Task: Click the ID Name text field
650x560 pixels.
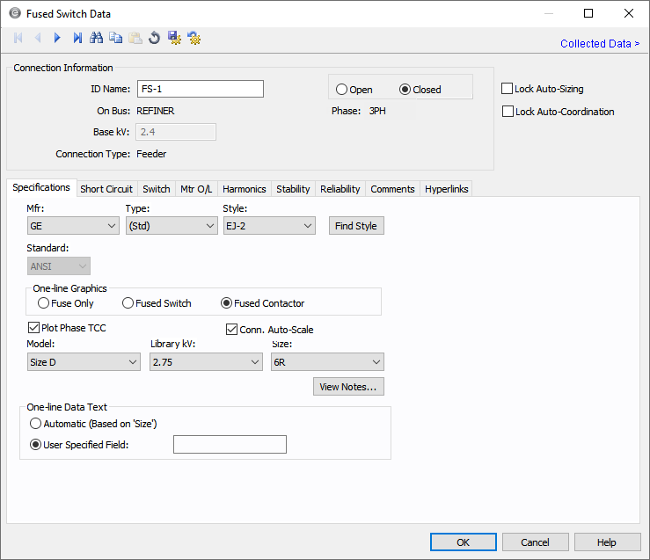Action: tap(200, 89)
